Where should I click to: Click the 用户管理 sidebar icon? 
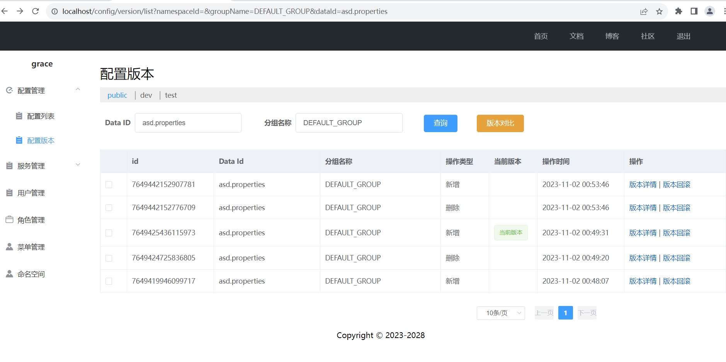pos(9,192)
